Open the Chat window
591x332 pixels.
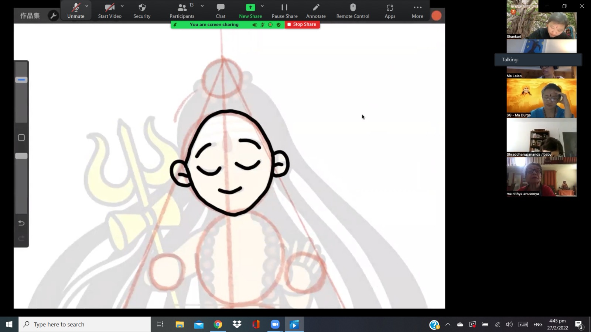(x=221, y=11)
